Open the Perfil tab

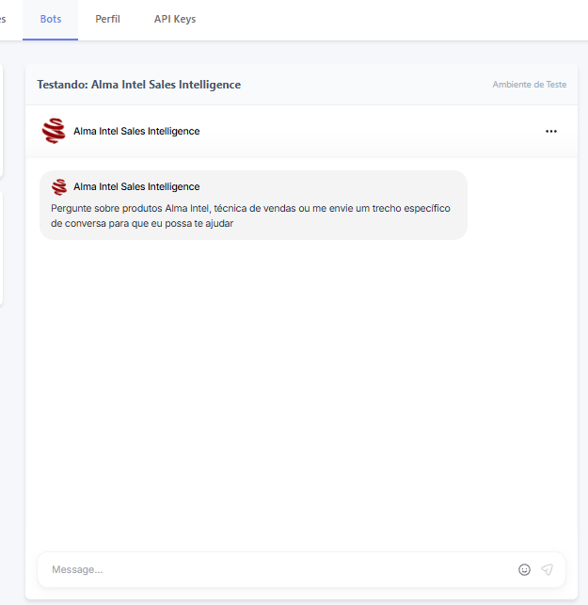tap(107, 20)
